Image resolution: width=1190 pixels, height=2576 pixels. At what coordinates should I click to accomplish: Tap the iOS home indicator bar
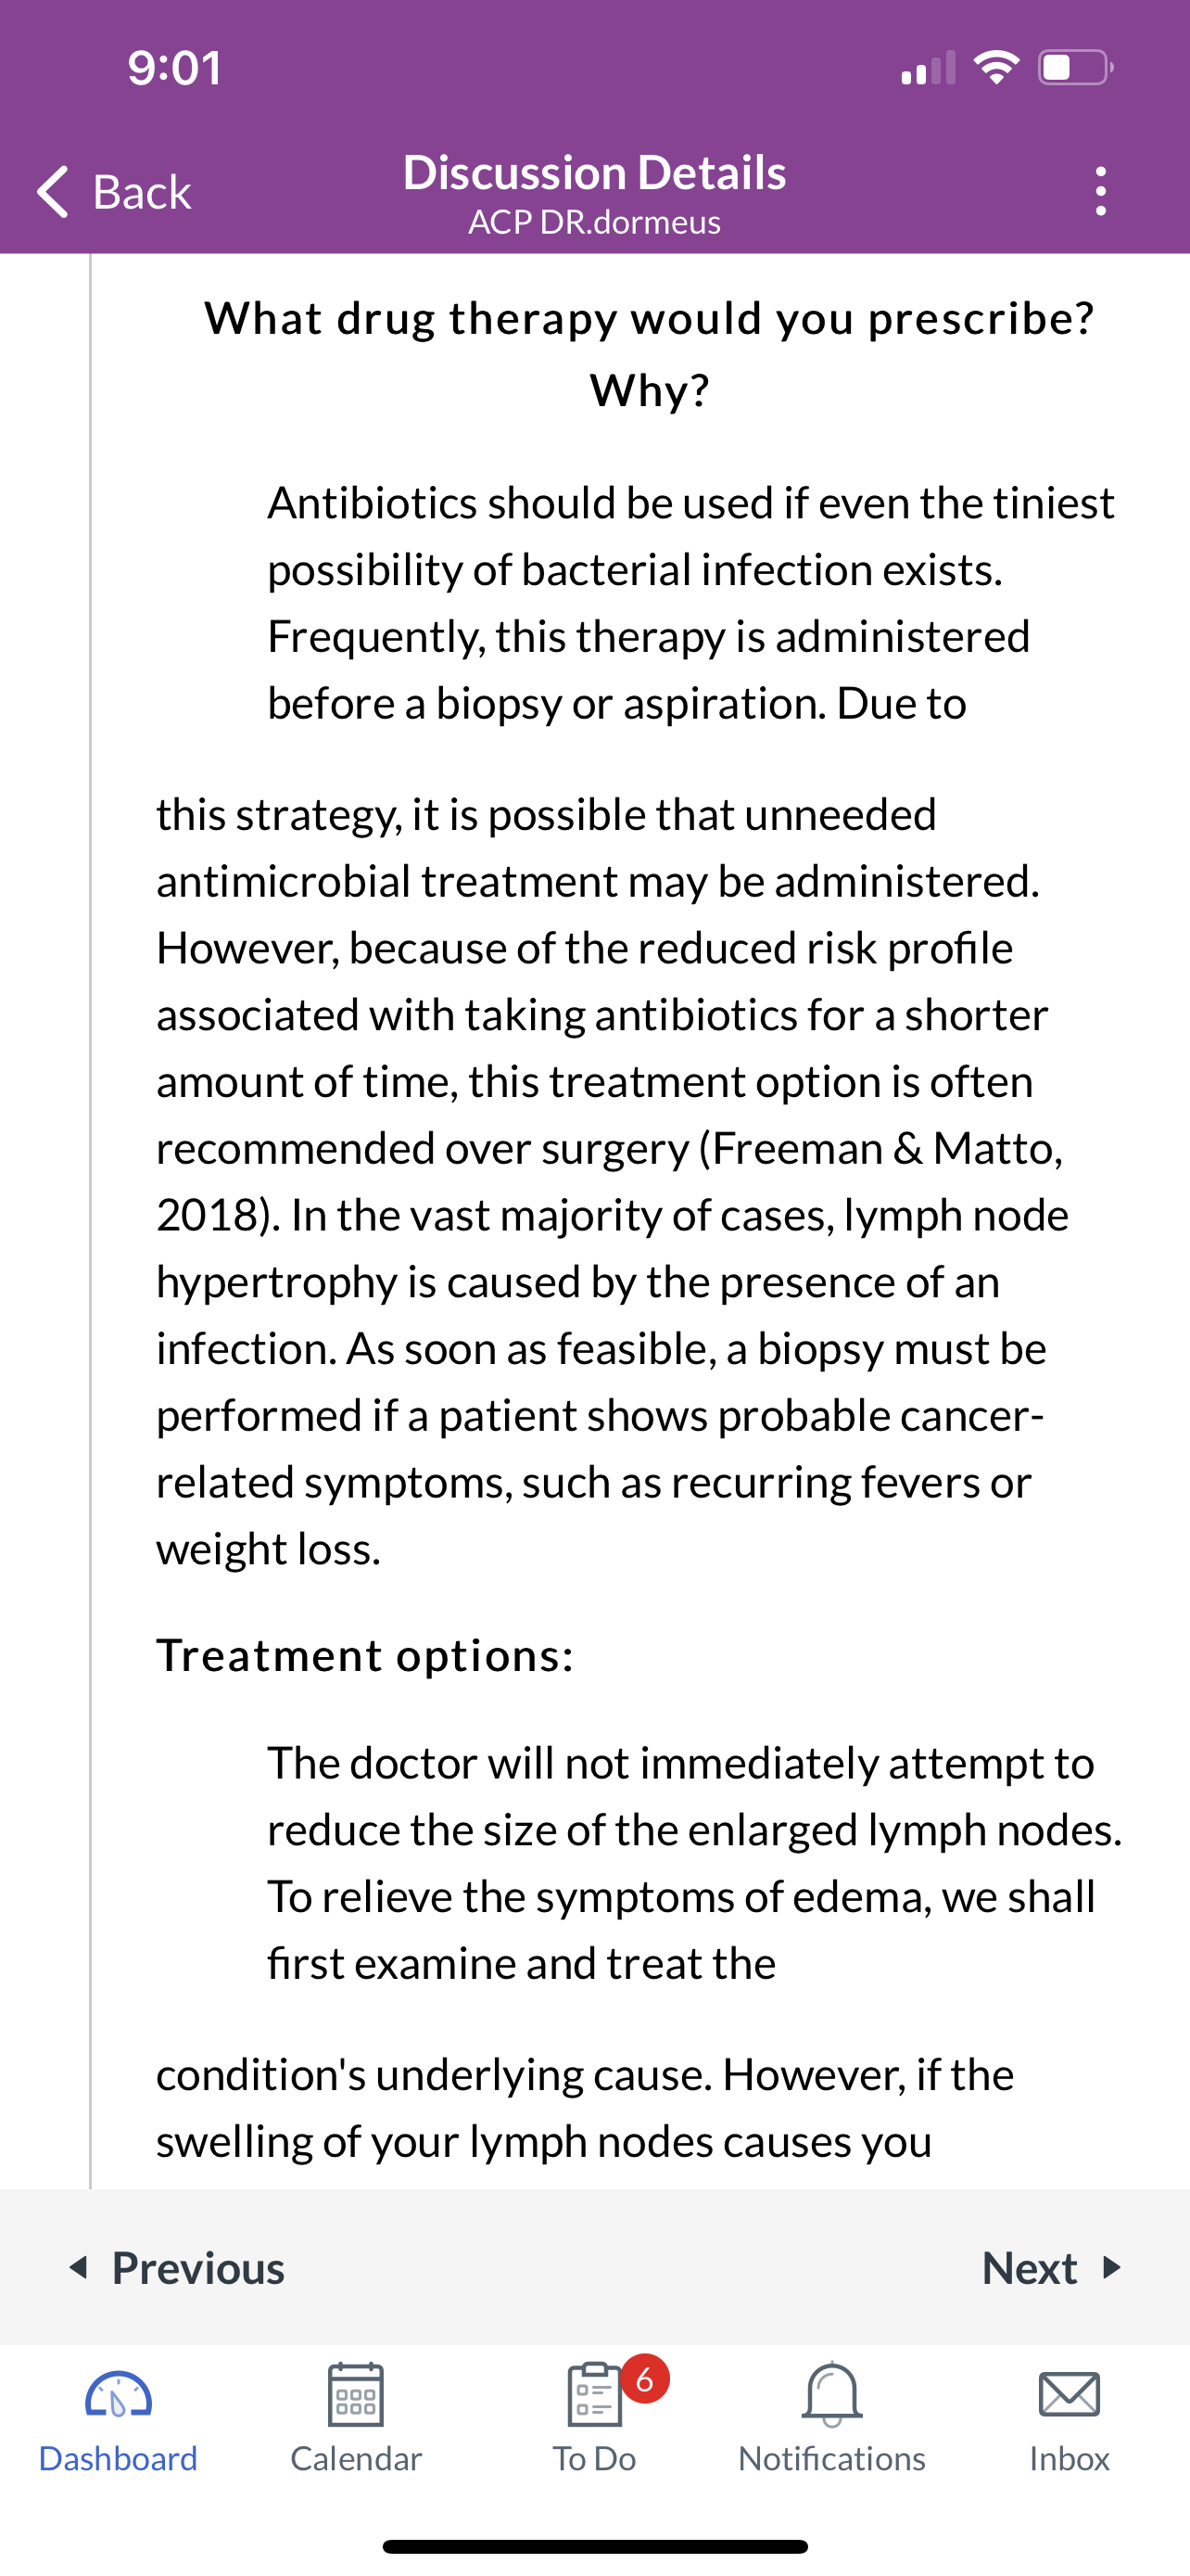tap(594, 2546)
